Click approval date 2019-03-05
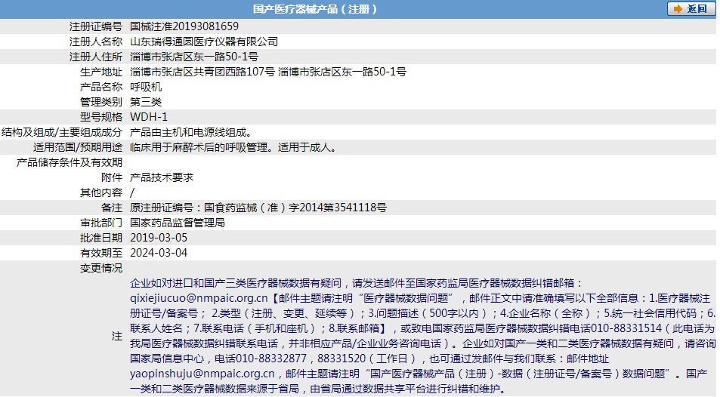Viewport: 720px width, 397px height. 159,239
